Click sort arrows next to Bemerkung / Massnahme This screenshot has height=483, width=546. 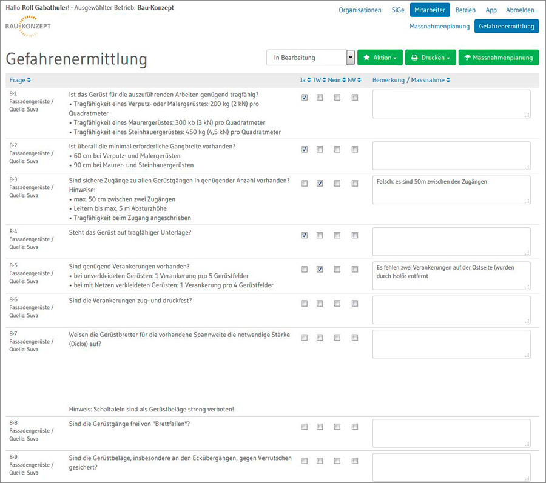pyautogui.click(x=447, y=81)
